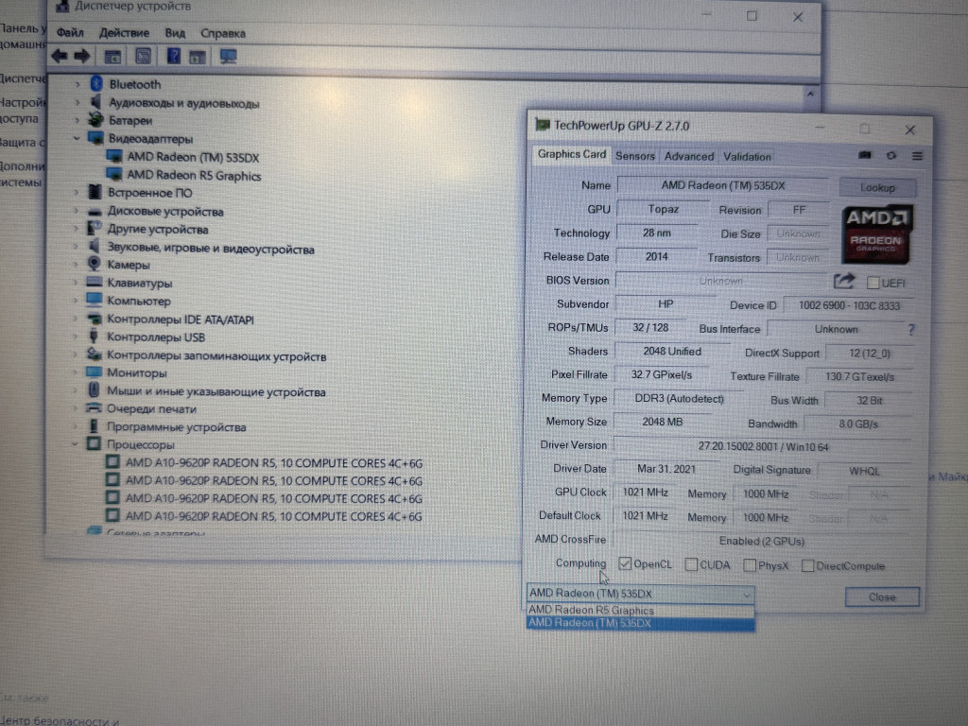Select AMD Radeon R5 Graphics in device tree
Screen dimensions: 968x726
click(x=194, y=176)
